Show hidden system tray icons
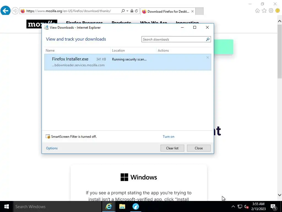Viewport: 282px width, 212px height. click(233, 206)
